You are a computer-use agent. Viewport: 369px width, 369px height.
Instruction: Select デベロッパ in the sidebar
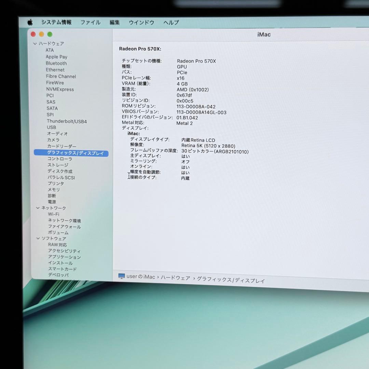point(59,275)
